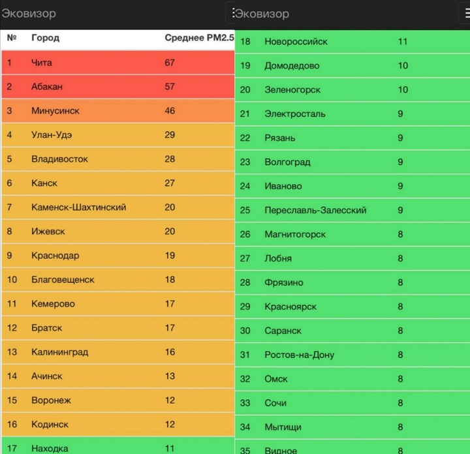Image resolution: width=470 pixels, height=454 pixels.
Task: Select the Чита row
Action: point(118,63)
